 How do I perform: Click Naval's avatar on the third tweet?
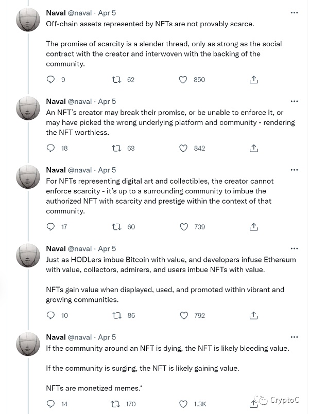tap(28, 176)
